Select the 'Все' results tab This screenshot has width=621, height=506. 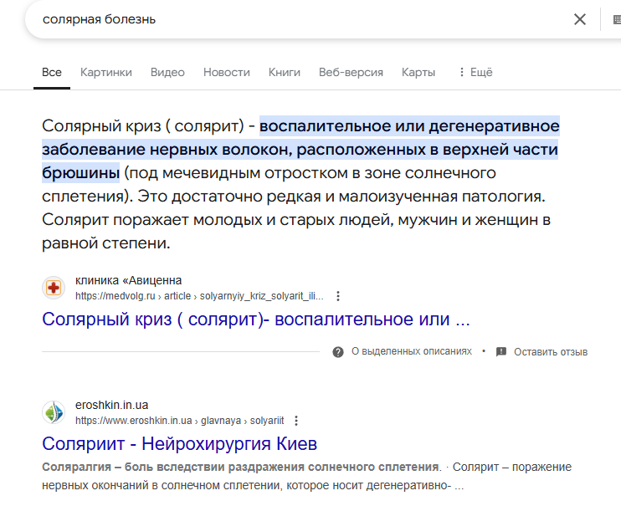tap(52, 73)
